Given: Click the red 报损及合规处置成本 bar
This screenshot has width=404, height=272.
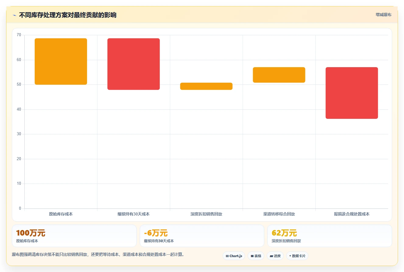Looking at the screenshot, I should (352, 93).
